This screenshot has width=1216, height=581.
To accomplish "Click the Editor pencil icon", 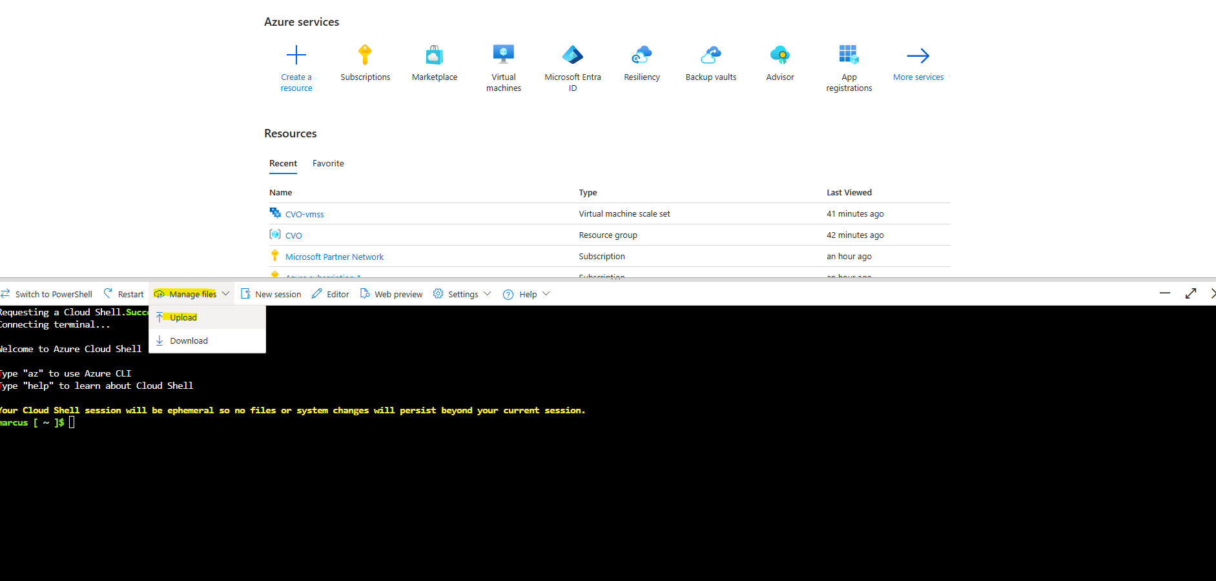I will [x=316, y=293].
